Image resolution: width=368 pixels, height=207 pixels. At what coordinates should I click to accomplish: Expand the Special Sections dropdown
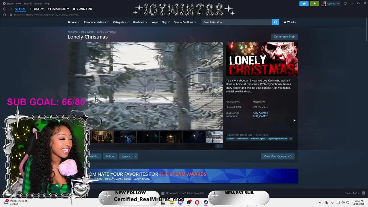tap(185, 22)
